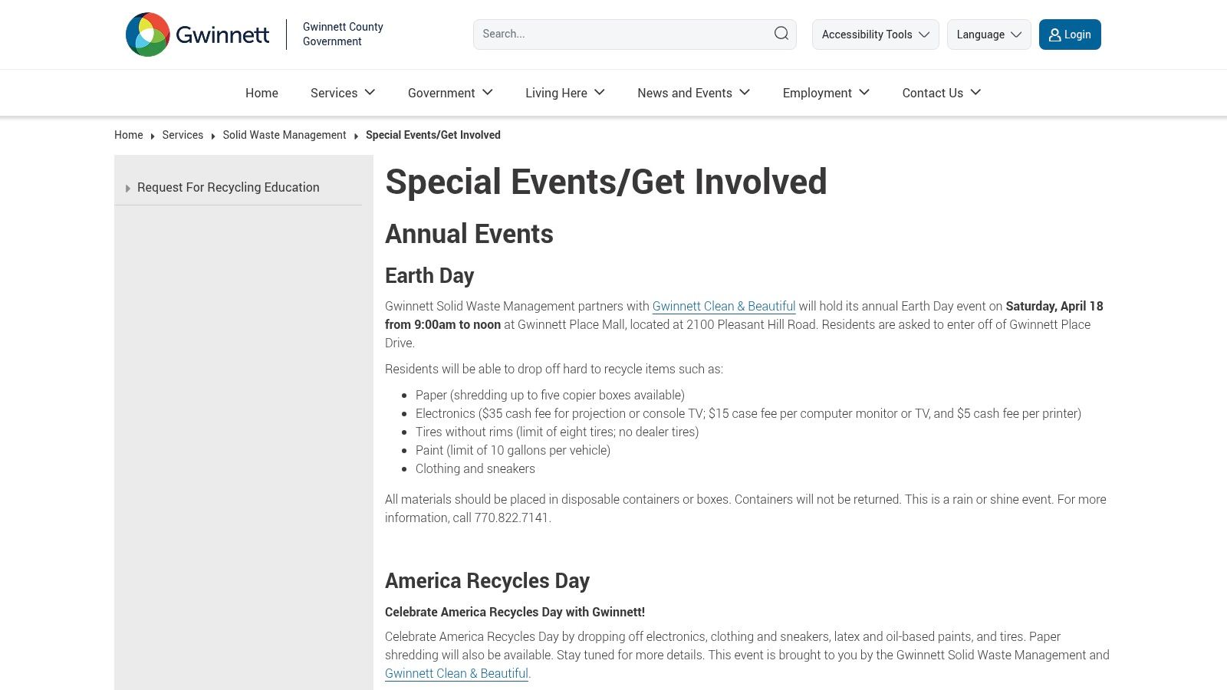Click the breadcrumb arrow after Home

coord(153,135)
